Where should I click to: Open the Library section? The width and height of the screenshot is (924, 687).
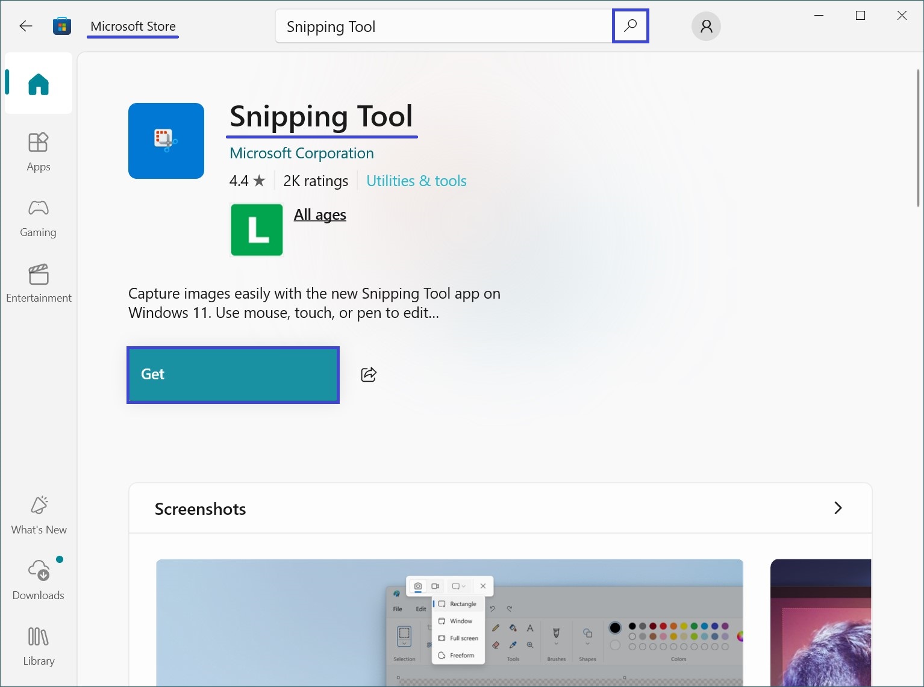click(x=39, y=646)
